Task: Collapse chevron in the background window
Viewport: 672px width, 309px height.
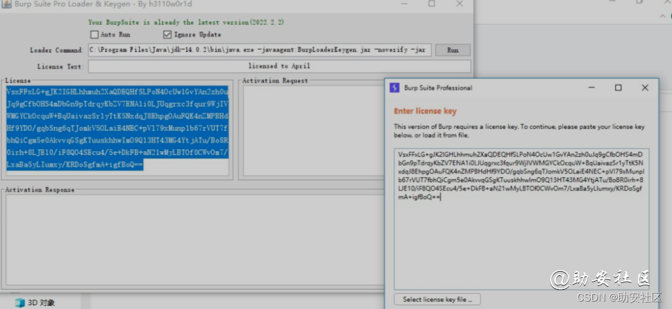Action: (663, 17)
